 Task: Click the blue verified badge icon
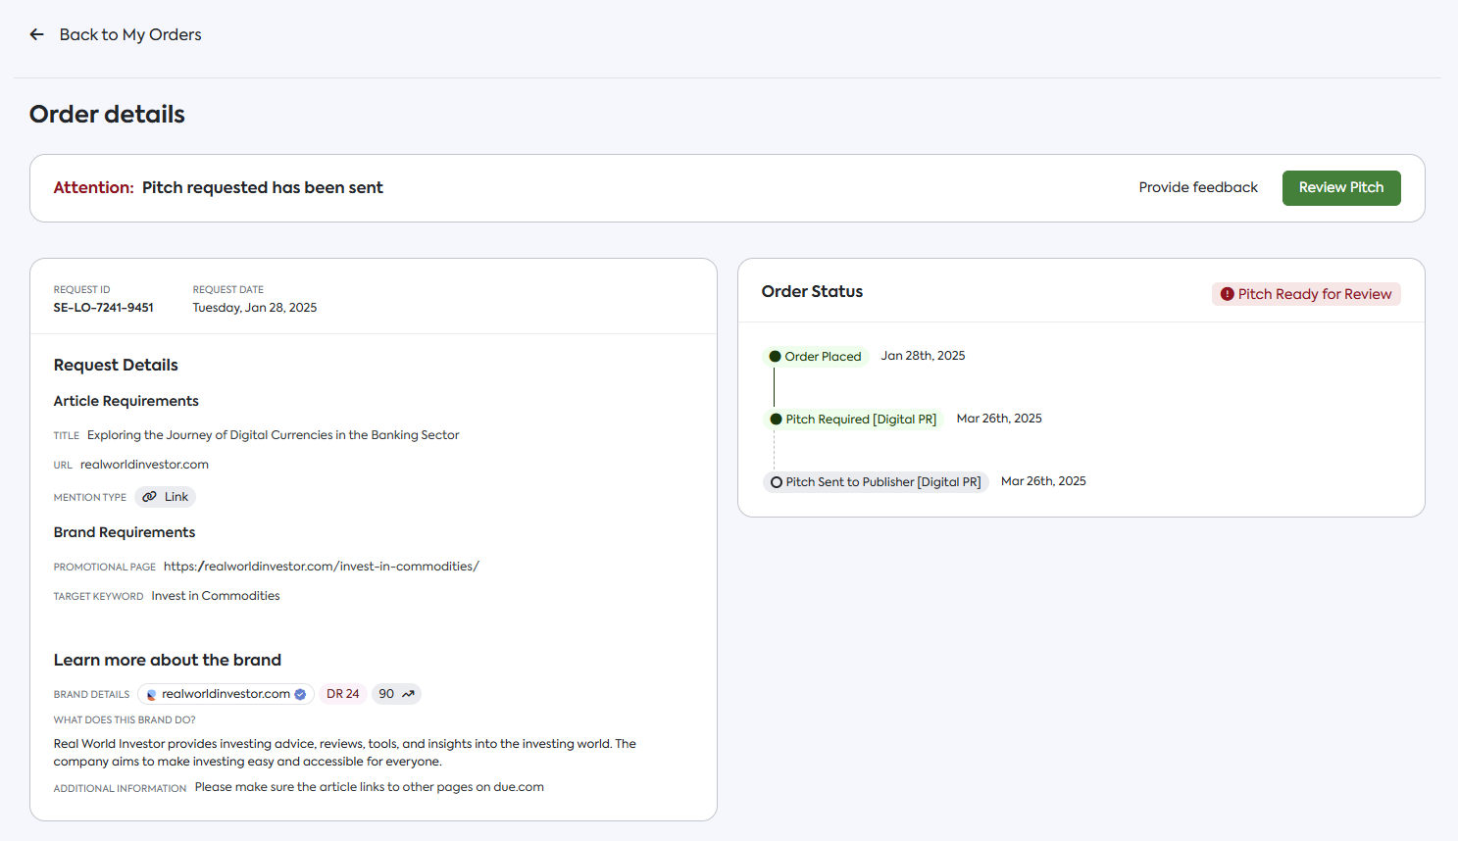pos(300,694)
